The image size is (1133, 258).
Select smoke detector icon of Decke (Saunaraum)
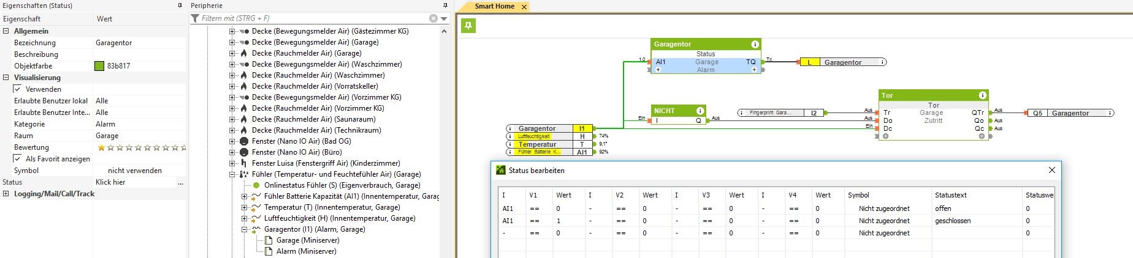click(x=244, y=119)
